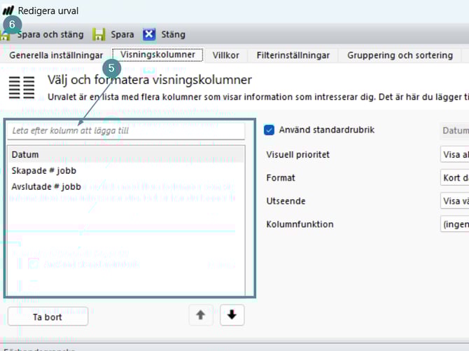Image resolution: width=469 pixels, height=351 pixels.
Task: Open the Visuell prioritet dropdown
Action: (454, 154)
